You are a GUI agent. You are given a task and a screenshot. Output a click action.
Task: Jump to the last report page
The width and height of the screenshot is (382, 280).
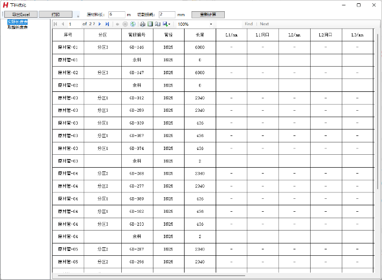click(107, 24)
